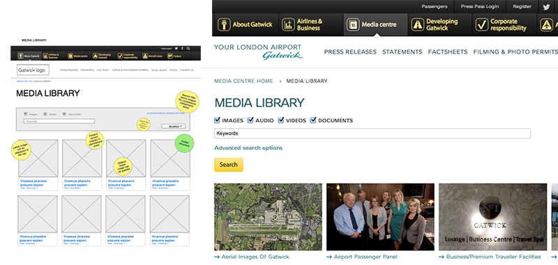Click the Media Centre breadcrumb in wireframe
The width and height of the screenshot is (558, 265).
[25, 81]
